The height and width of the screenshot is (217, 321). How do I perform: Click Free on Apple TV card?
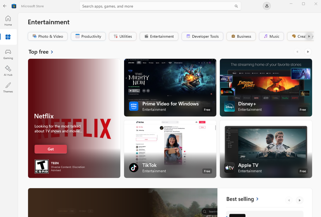pos(303,171)
